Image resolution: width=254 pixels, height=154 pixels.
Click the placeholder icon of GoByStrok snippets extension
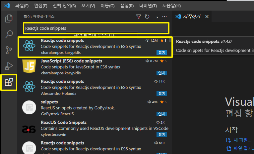tap(29, 107)
